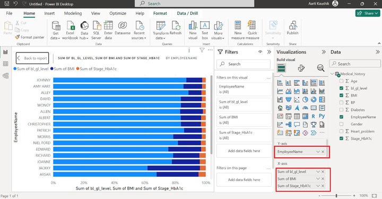This screenshot has height=199, width=382.
Task: Check the BP field
Action: (x=341, y=102)
